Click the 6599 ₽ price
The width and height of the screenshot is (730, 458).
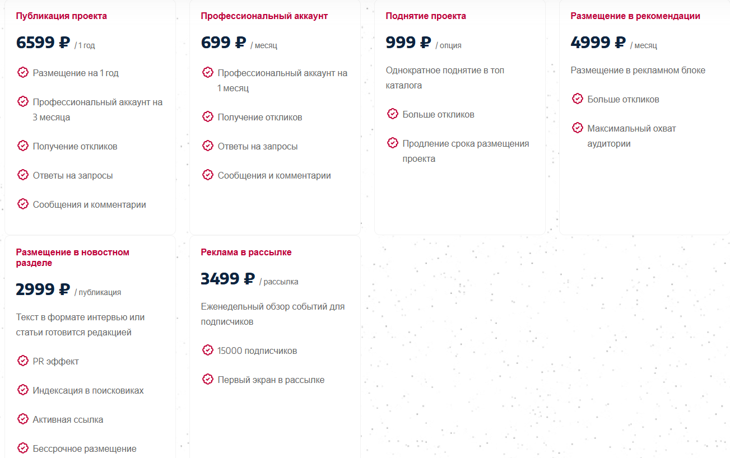[43, 43]
